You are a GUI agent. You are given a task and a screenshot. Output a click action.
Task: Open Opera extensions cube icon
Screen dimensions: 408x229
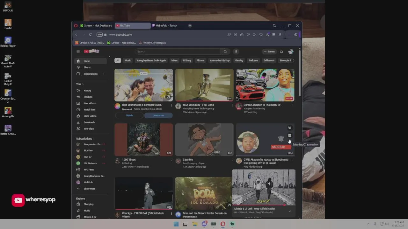(x=296, y=35)
